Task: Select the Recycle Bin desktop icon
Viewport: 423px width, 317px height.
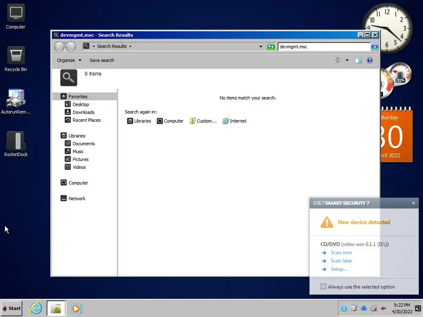Action: point(16,59)
